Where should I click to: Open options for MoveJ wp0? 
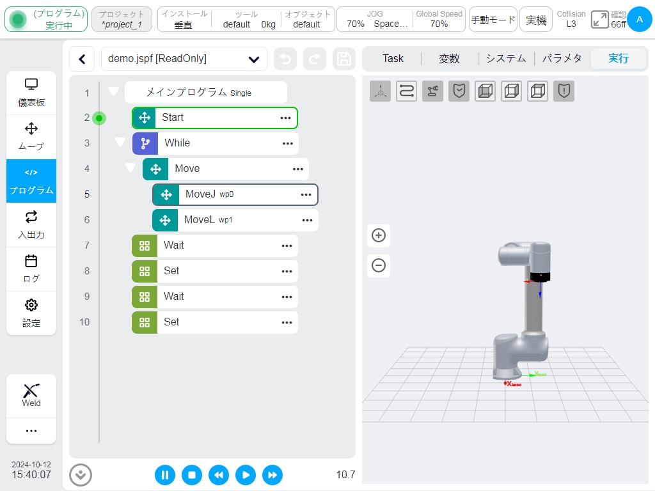(x=306, y=194)
